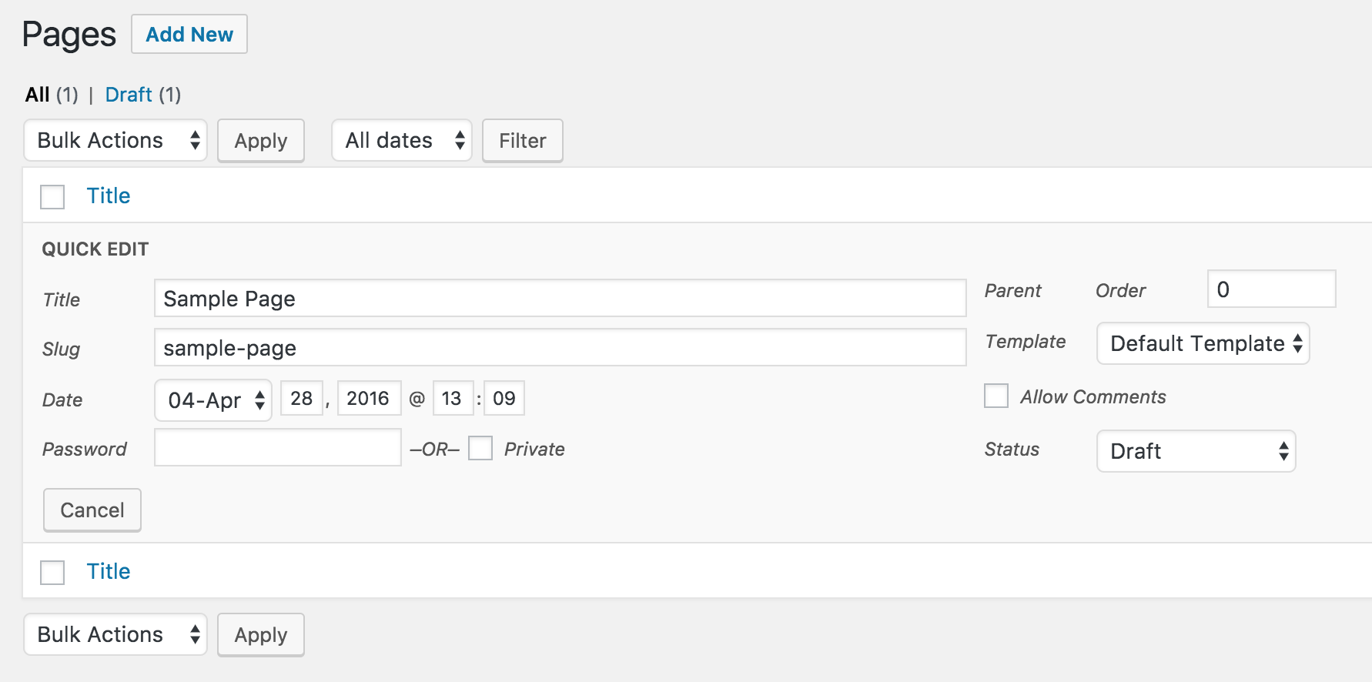Click top Apply button

click(x=261, y=141)
